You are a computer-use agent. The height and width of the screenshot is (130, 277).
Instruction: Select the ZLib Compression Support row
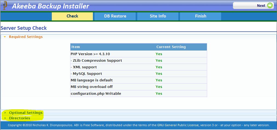(139, 61)
